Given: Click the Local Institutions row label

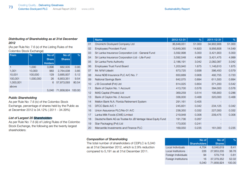Looking at the screenshot, I should [175, 151].
